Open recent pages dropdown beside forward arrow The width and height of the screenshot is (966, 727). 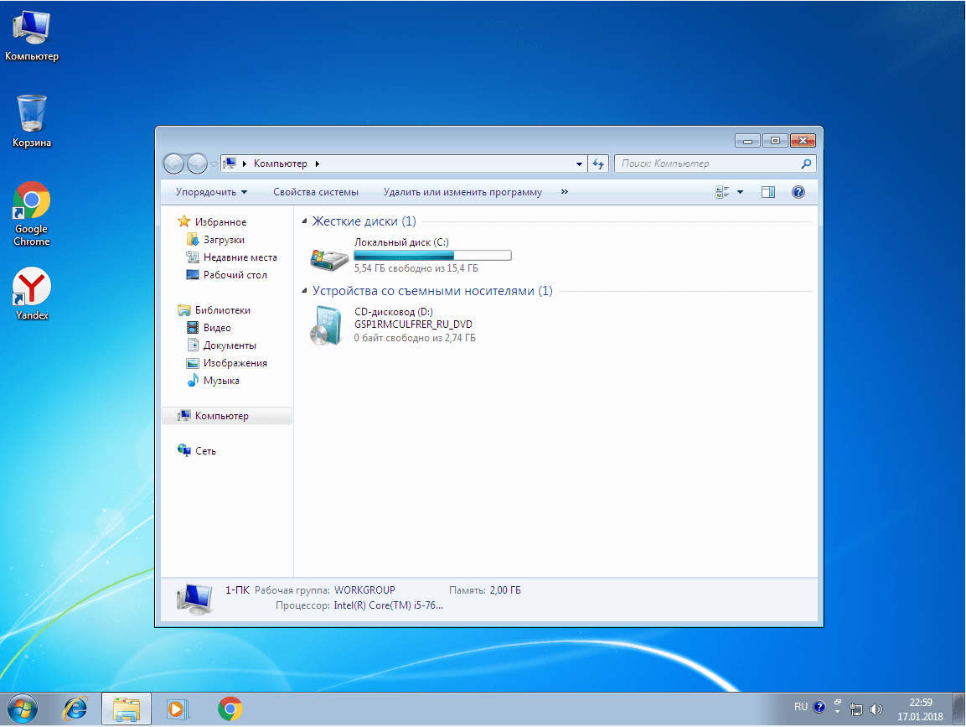tap(214, 164)
